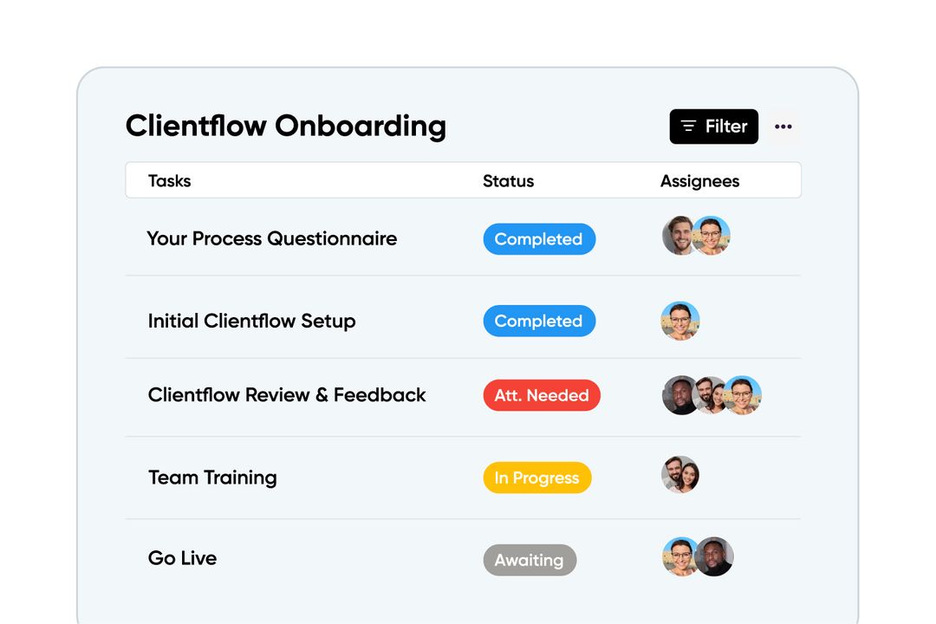This screenshot has width=936, height=624.
Task: Select the Assignees column header
Action: (x=699, y=181)
